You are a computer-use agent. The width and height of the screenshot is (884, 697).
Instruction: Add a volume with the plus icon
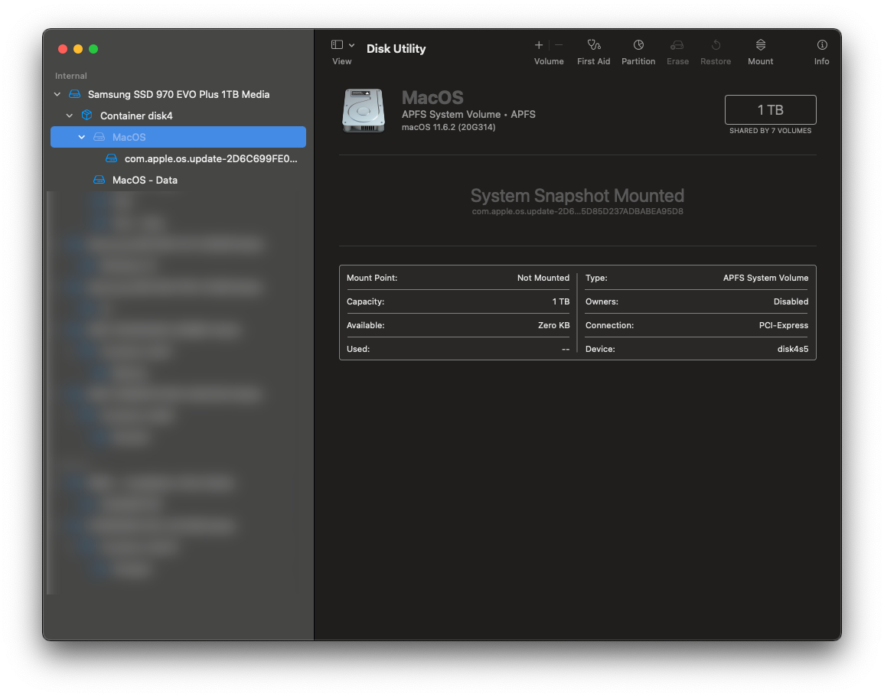tap(539, 45)
